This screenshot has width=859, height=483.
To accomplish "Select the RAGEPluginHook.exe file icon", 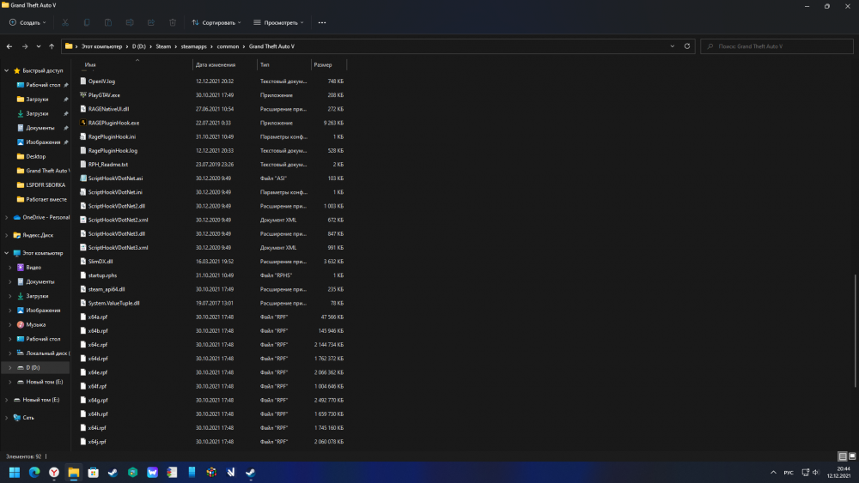I will pos(83,123).
